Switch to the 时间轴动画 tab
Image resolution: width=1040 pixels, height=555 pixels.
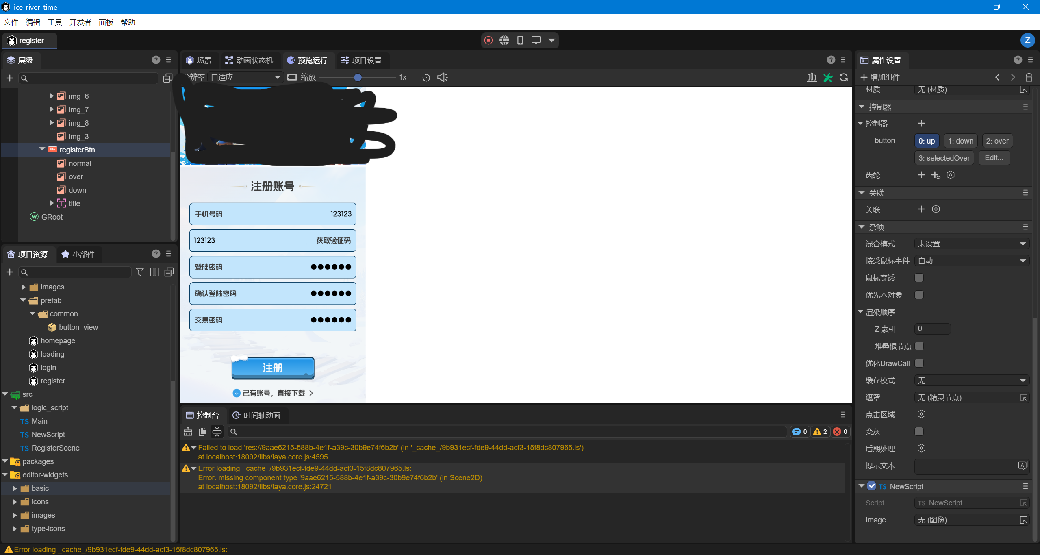pyautogui.click(x=258, y=415)
